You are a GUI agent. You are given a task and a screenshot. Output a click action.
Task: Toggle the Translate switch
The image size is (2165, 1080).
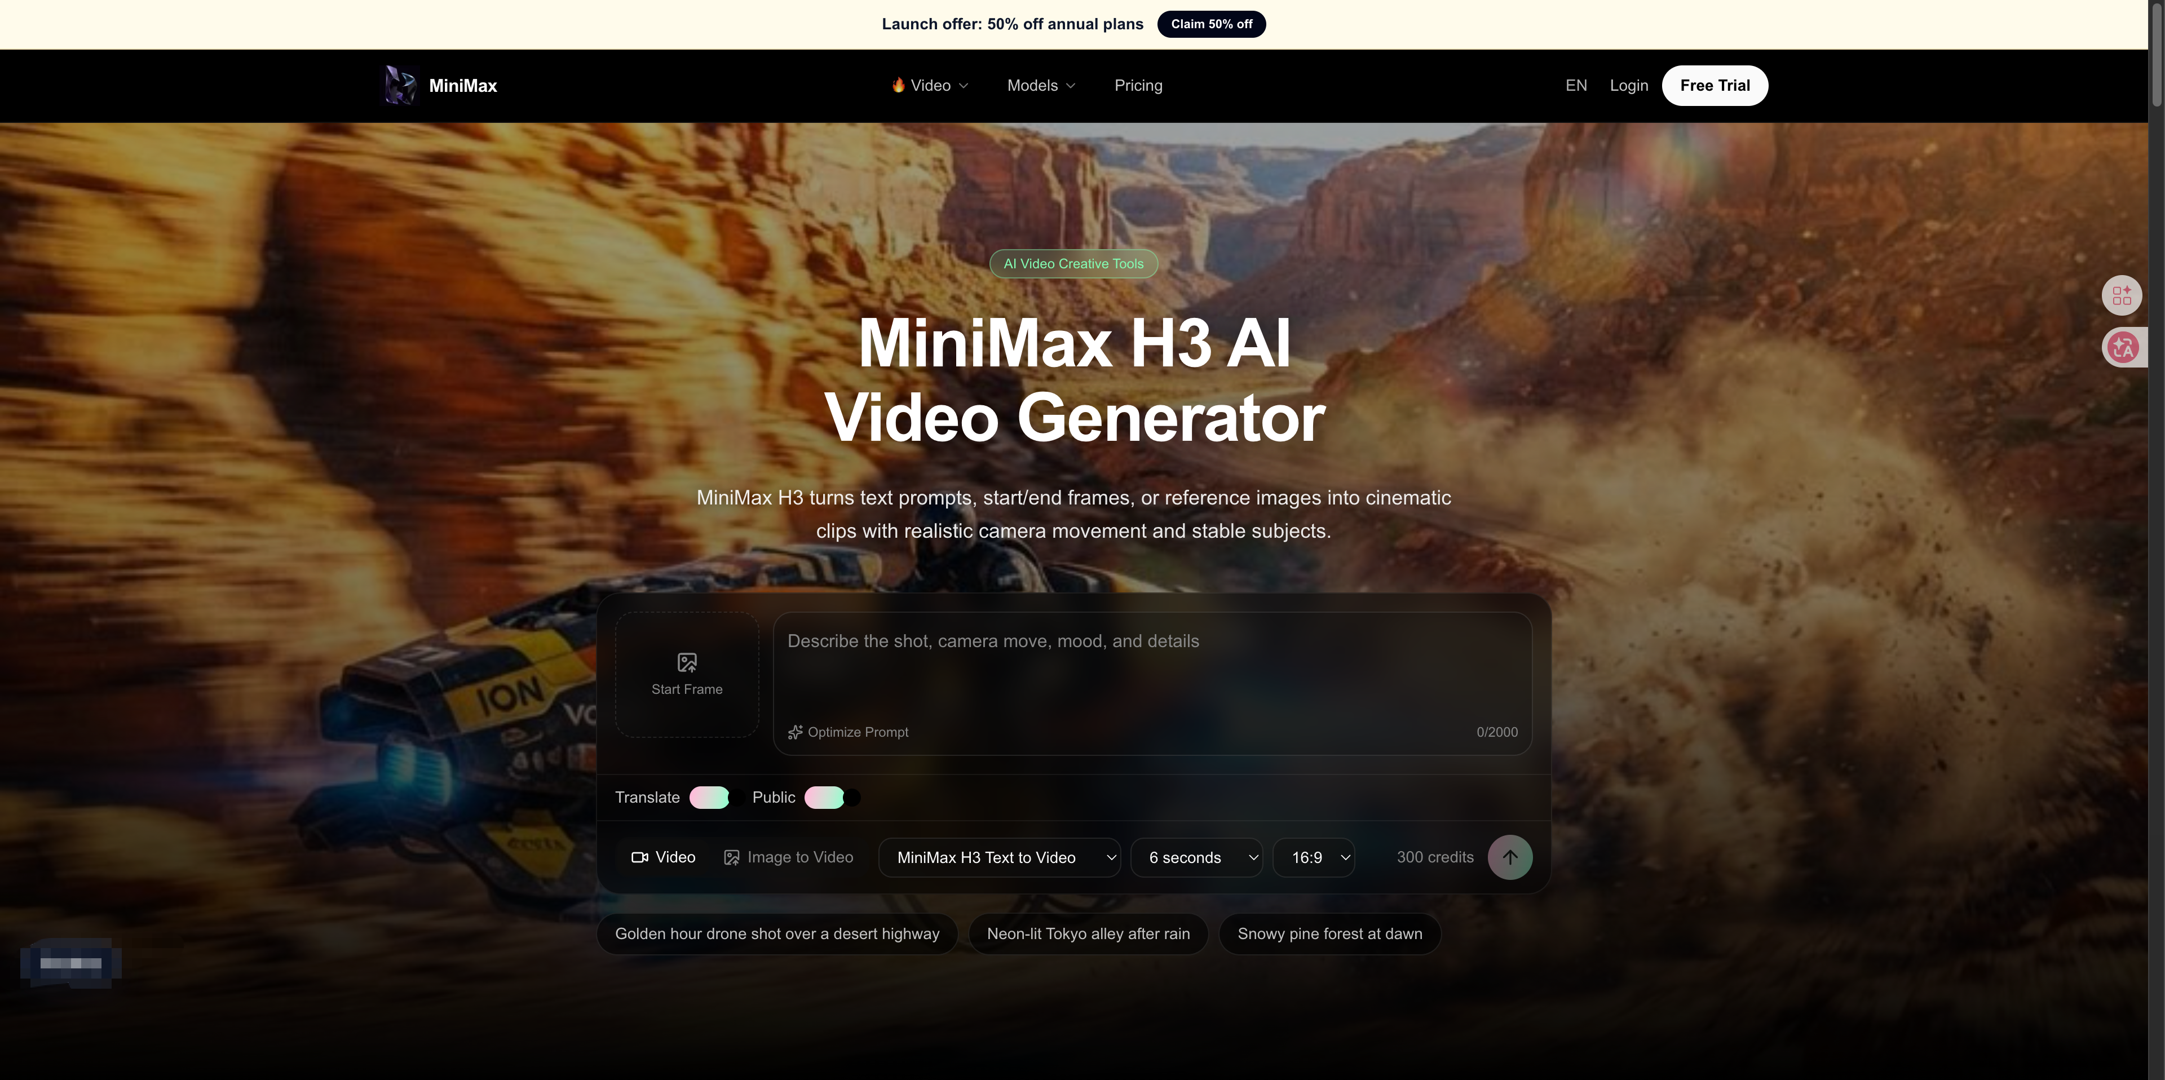click(717, 798)
